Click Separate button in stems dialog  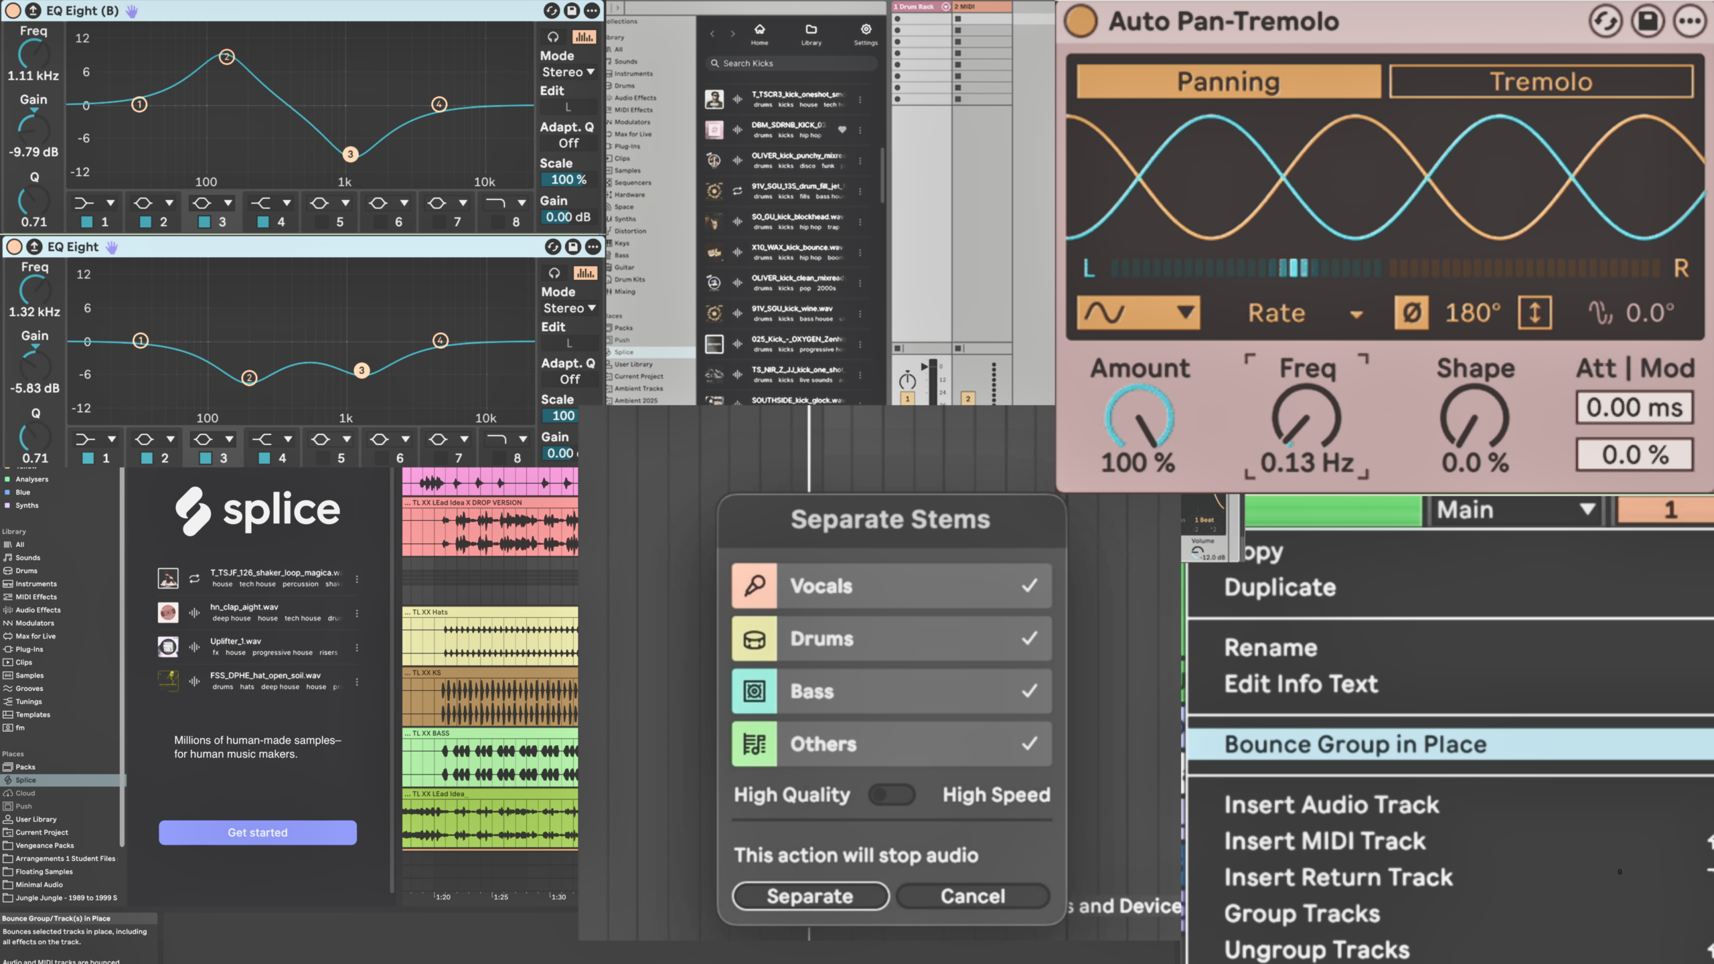click(810, 896)
